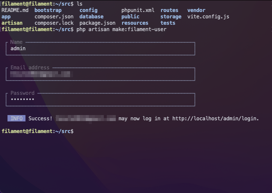Select the resources directory name
The height and width of the screenshot is (193, 272).
point(135,23)
